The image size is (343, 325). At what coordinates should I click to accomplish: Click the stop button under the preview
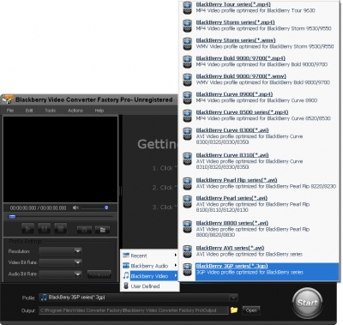[x=61, y=228]
